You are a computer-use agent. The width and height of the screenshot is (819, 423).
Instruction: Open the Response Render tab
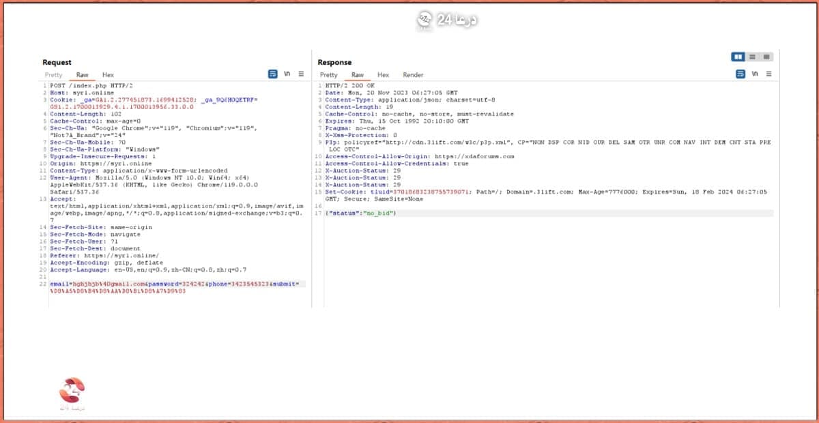(413, 75)
